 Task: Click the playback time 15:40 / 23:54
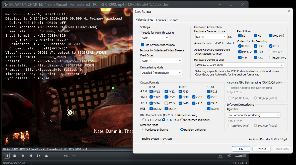coord(238,163)
